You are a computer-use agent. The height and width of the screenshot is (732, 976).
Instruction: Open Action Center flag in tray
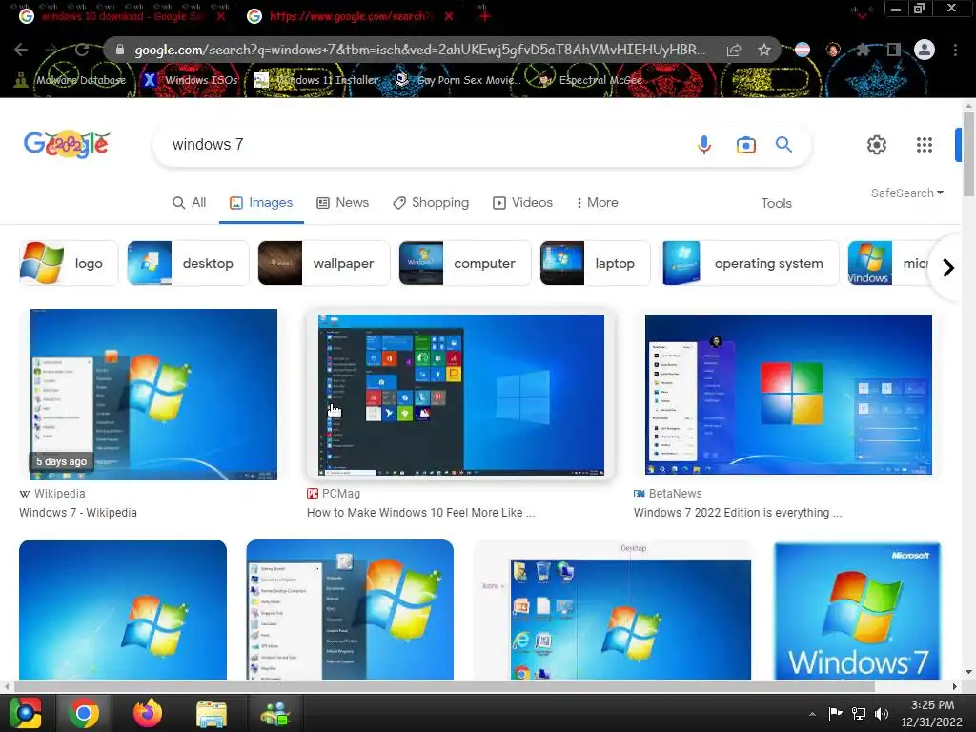click(x=835, y=713)
